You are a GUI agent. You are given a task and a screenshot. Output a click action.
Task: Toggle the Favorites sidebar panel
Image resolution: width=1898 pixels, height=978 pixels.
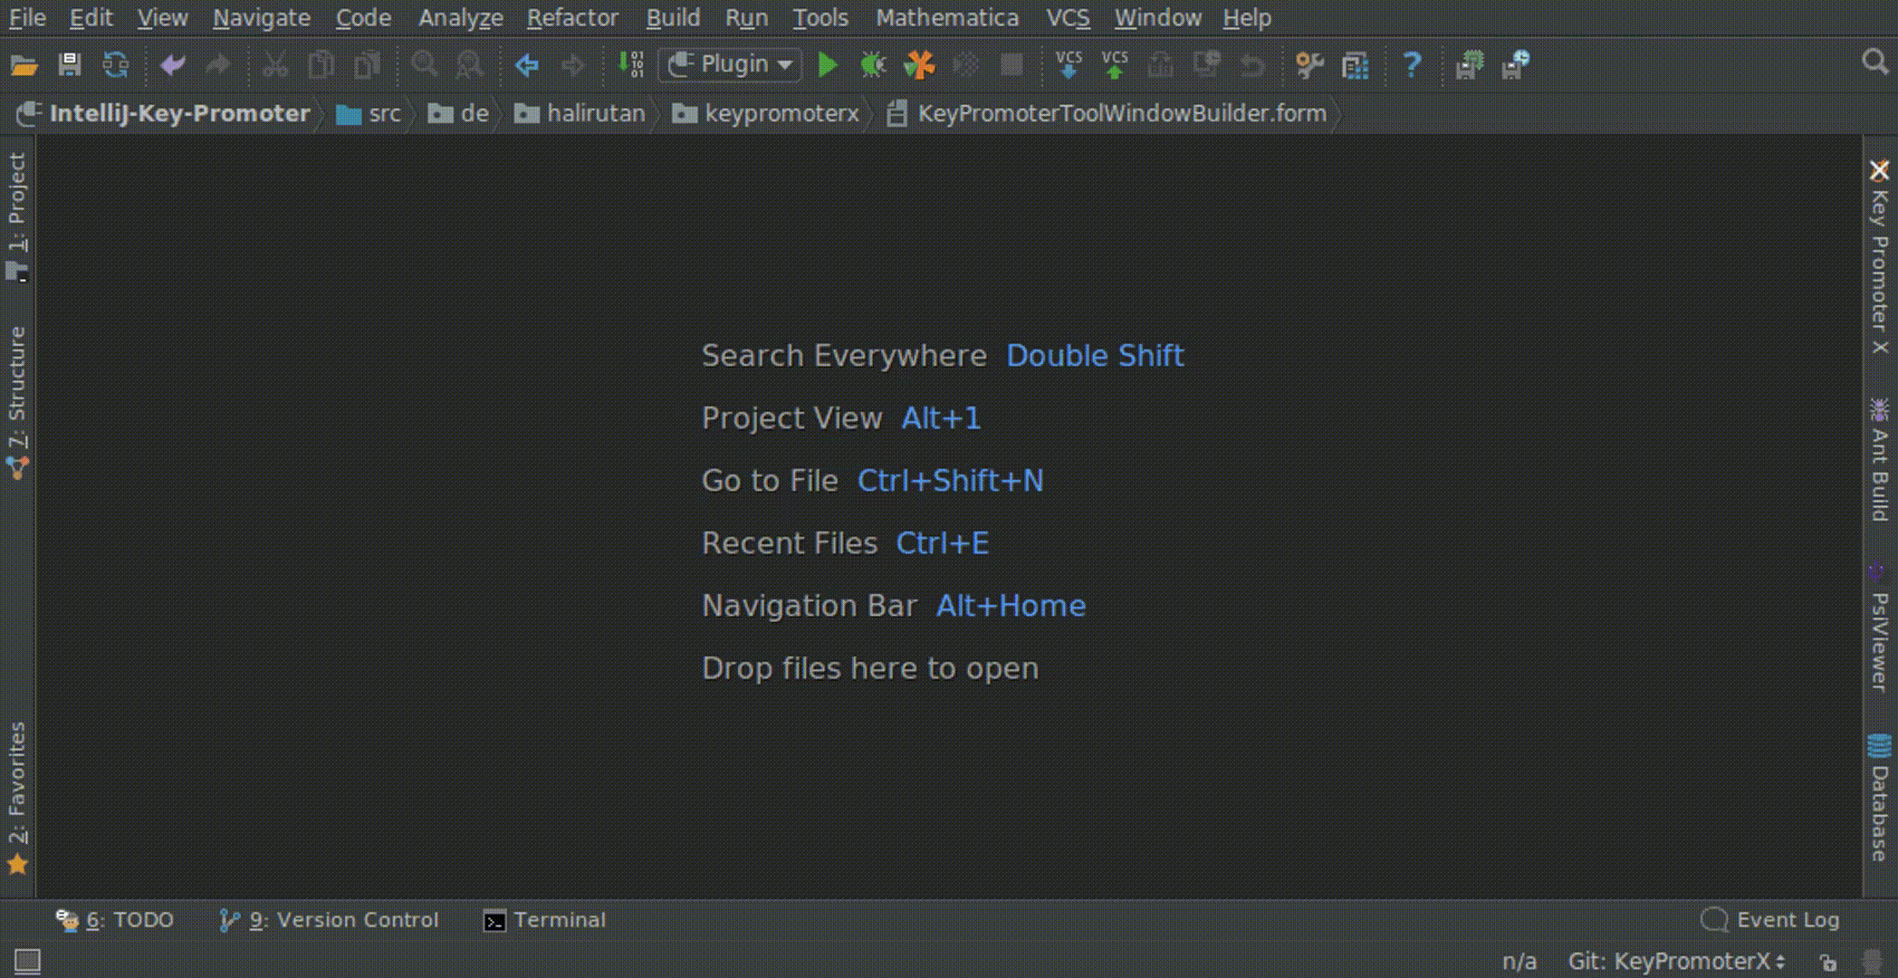[x=19, y=799]
